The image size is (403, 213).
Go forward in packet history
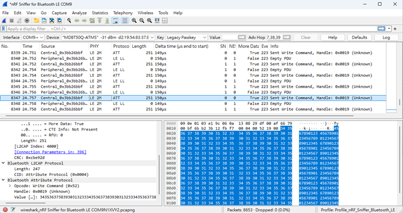click(x=84, y=21)
